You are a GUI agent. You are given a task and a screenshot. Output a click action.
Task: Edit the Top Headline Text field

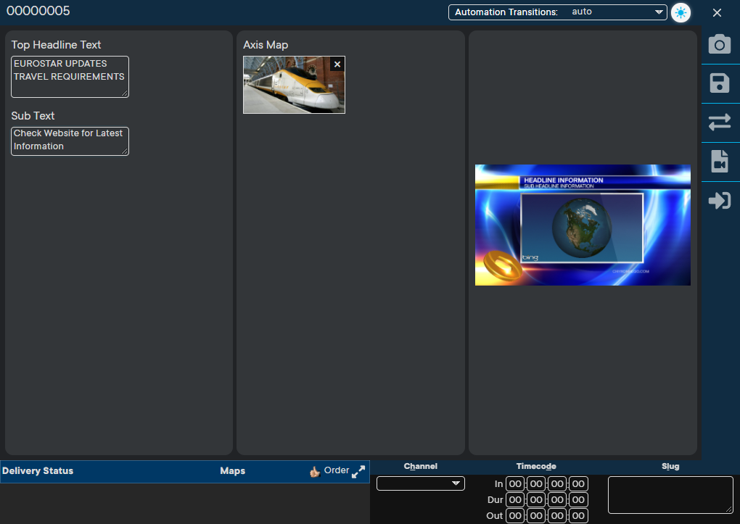click(70, 77)
